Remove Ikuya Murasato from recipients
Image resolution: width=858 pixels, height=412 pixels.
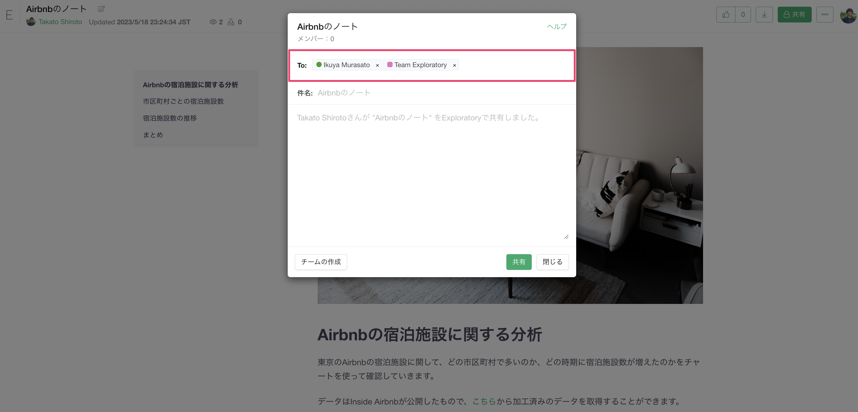pyautogui.click(x=377, y=65)
